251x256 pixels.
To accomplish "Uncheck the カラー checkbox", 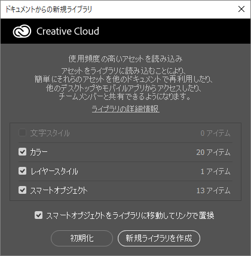I will [22, 152].
